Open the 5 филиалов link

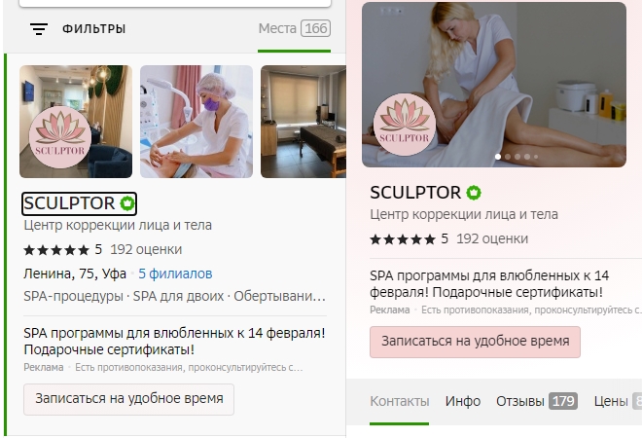click(175, 274)
